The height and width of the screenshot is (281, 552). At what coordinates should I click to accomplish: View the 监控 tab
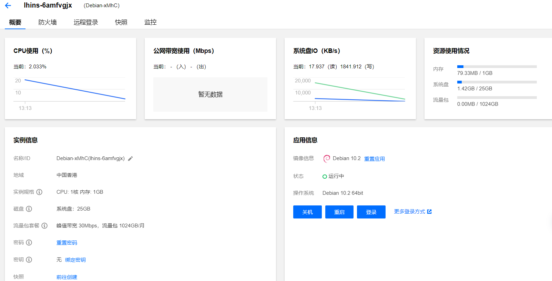click(151, 22)
